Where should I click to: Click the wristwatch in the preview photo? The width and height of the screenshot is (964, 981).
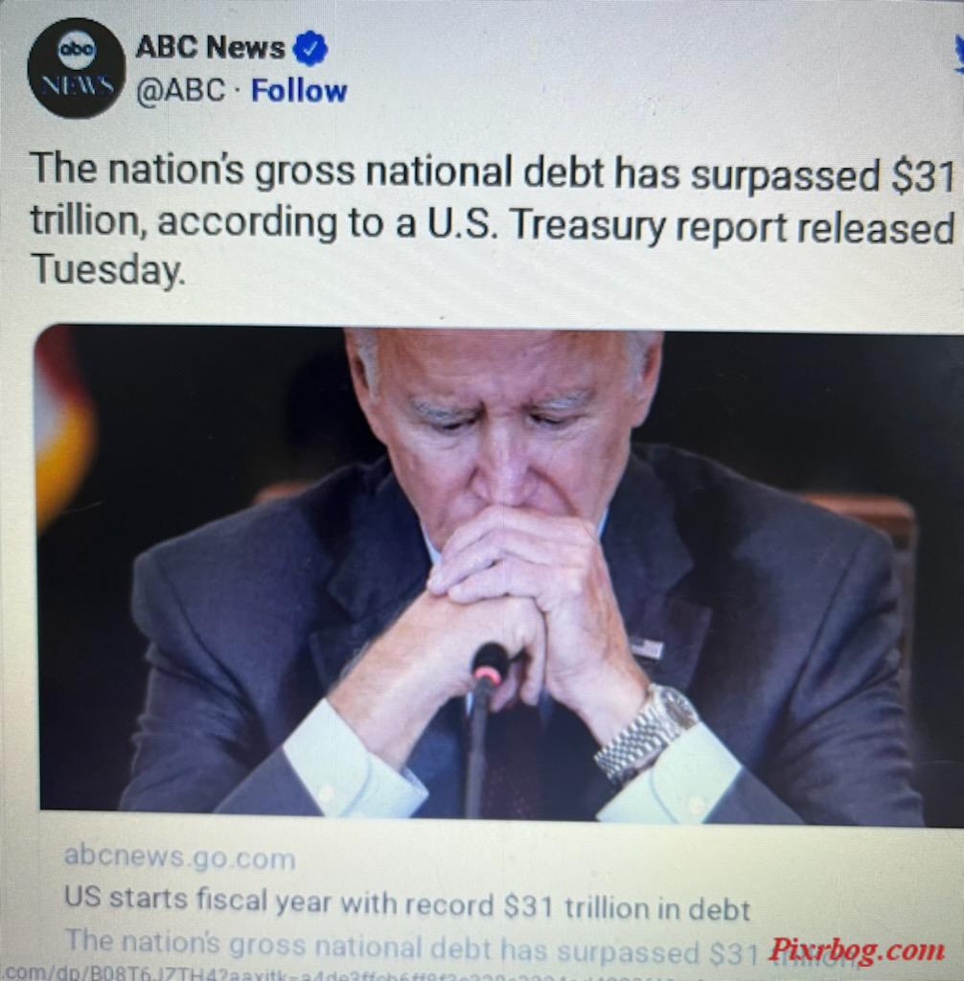pyautogui.click(x=646, y=732)
